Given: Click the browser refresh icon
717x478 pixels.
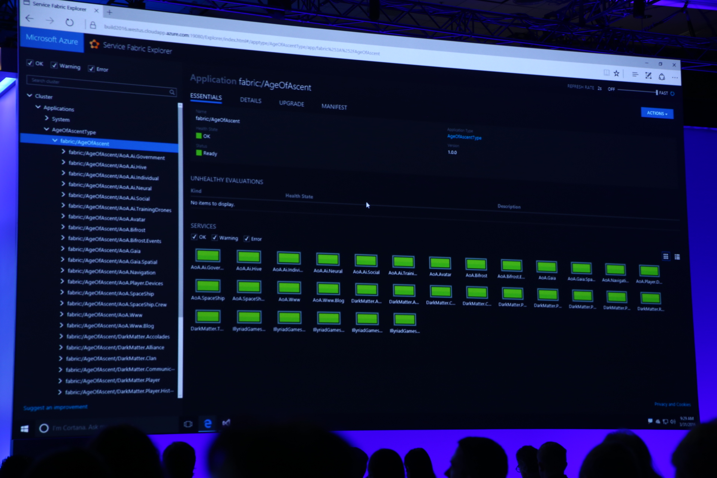Looking at the screenshot, I should (69, 22).
